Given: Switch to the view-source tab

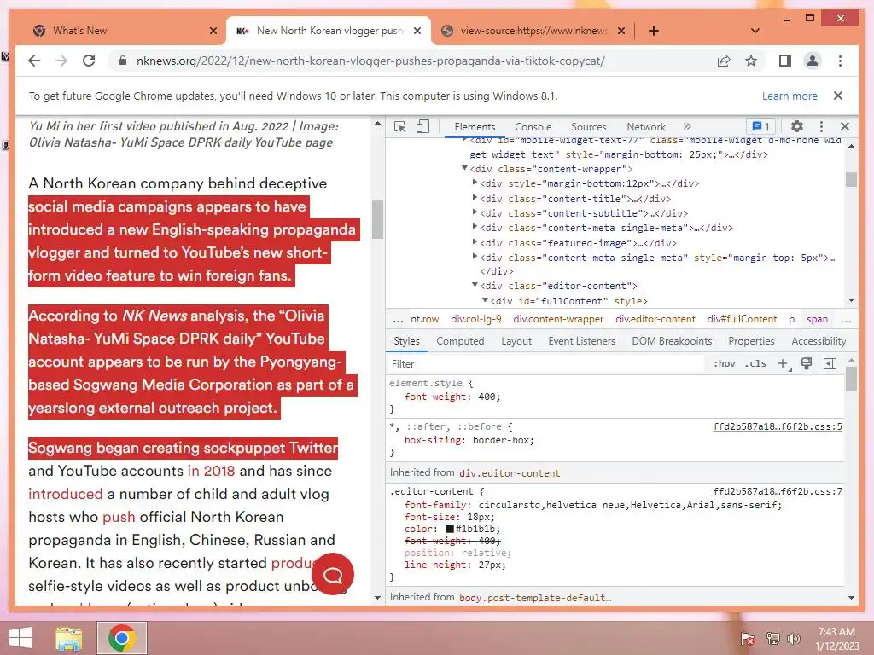Looking at the screenshot, I should pyautogui.click(x=533, y=32).
